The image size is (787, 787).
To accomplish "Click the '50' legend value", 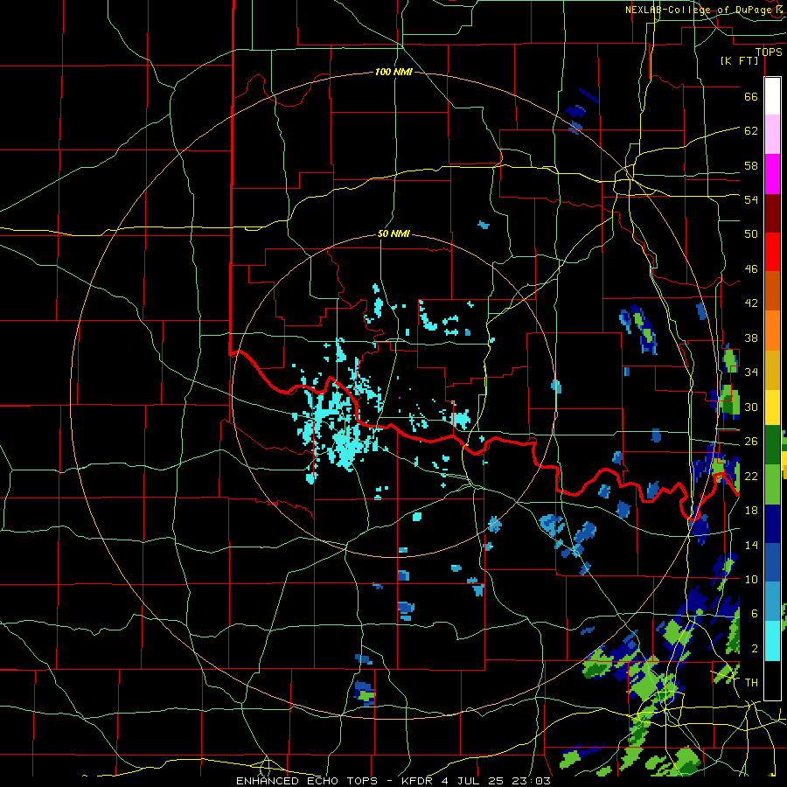I will [x=751, y=233].
